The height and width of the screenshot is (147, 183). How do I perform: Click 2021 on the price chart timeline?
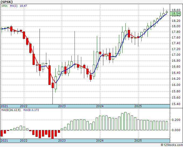[x=4, y=106]
